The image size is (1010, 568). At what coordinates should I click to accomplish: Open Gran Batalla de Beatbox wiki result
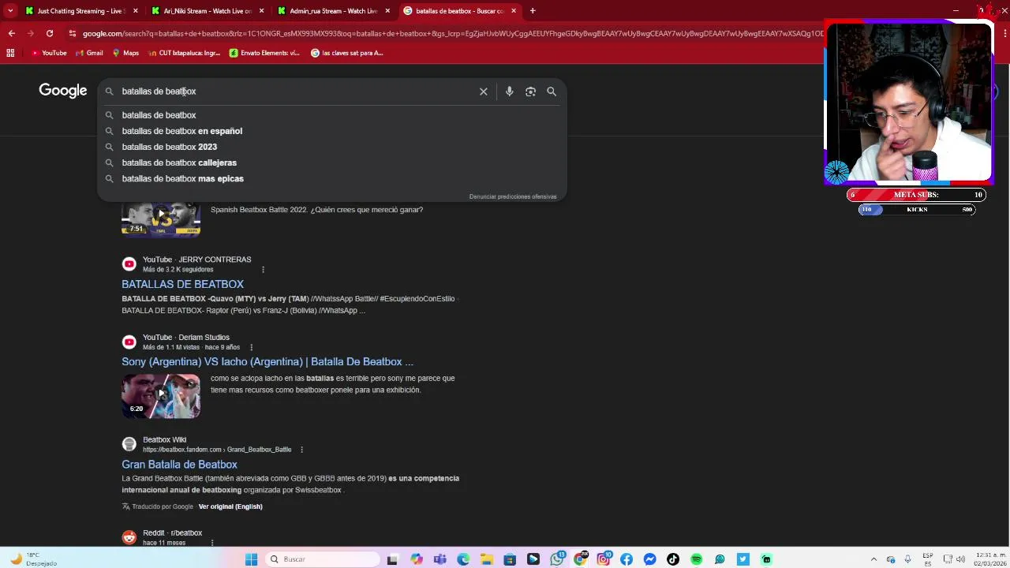180,465
